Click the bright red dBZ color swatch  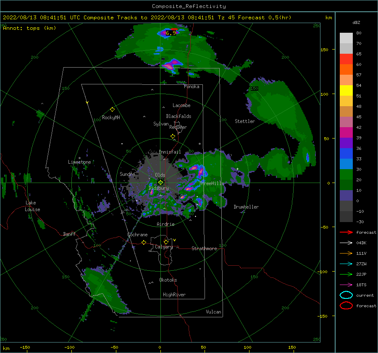[x=346, y=59]
